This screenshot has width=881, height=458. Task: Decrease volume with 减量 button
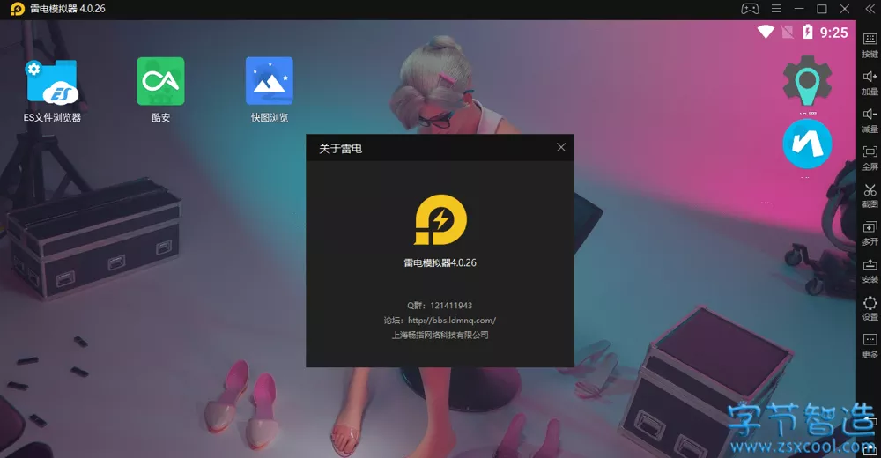tap(870, 121)
